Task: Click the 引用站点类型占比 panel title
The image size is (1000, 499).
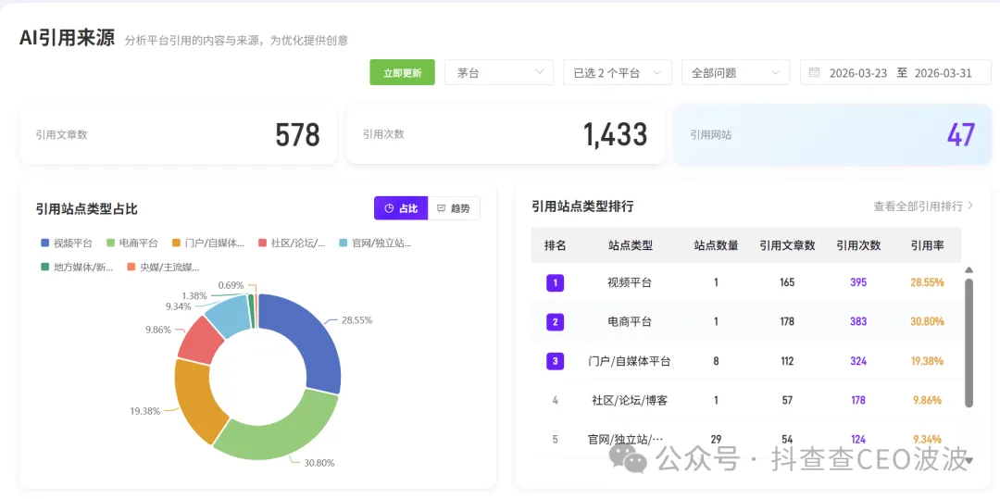Action: click(87, 209)
